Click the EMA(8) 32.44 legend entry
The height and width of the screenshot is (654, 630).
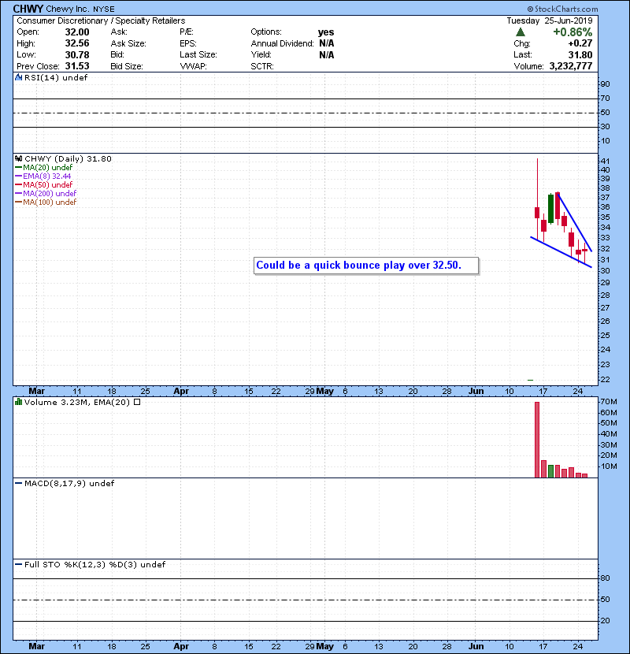click(x=43, y=176)
